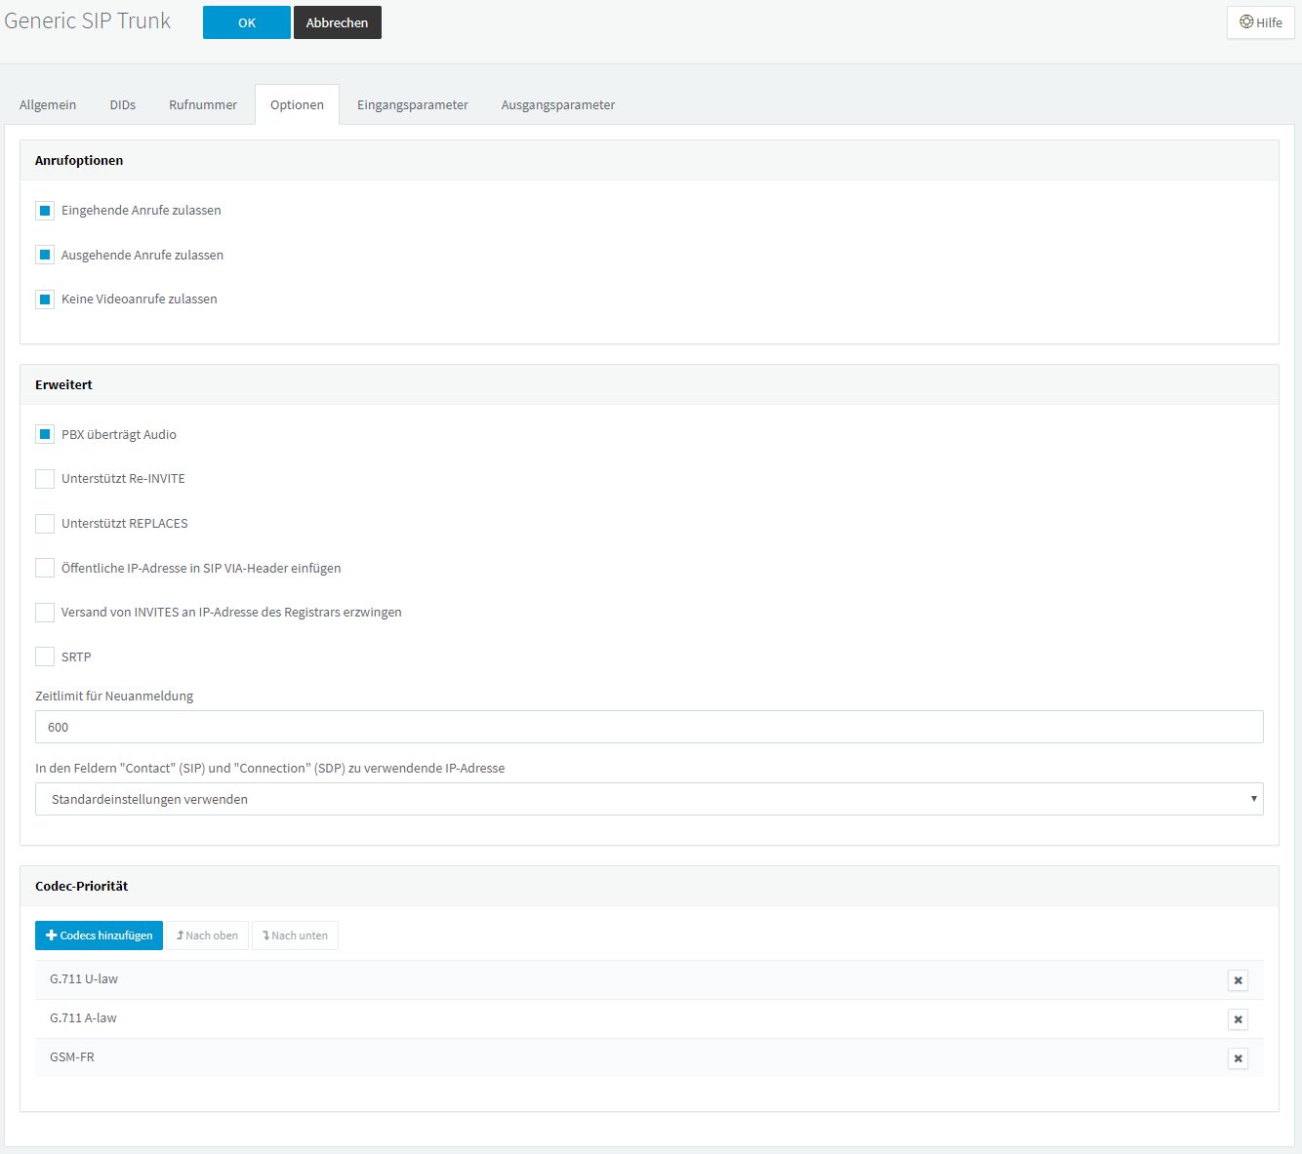
Task: Remove the GSM-FR codec
Action: click(1238, 1058)
